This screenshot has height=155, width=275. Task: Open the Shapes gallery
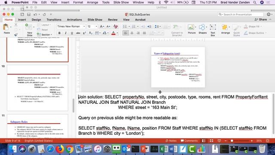pos(202,29)
